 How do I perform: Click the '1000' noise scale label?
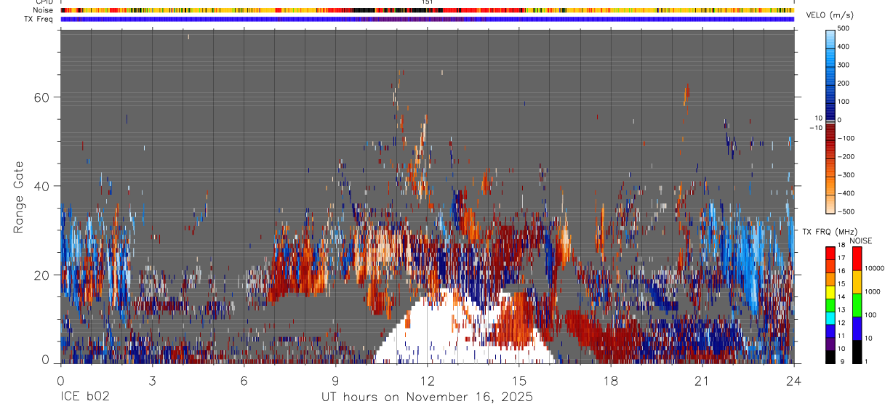click(873, 291)
